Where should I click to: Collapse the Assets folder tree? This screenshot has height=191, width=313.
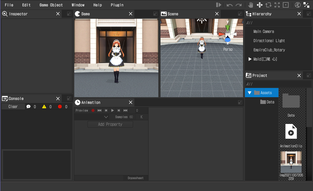pos(250,93)
